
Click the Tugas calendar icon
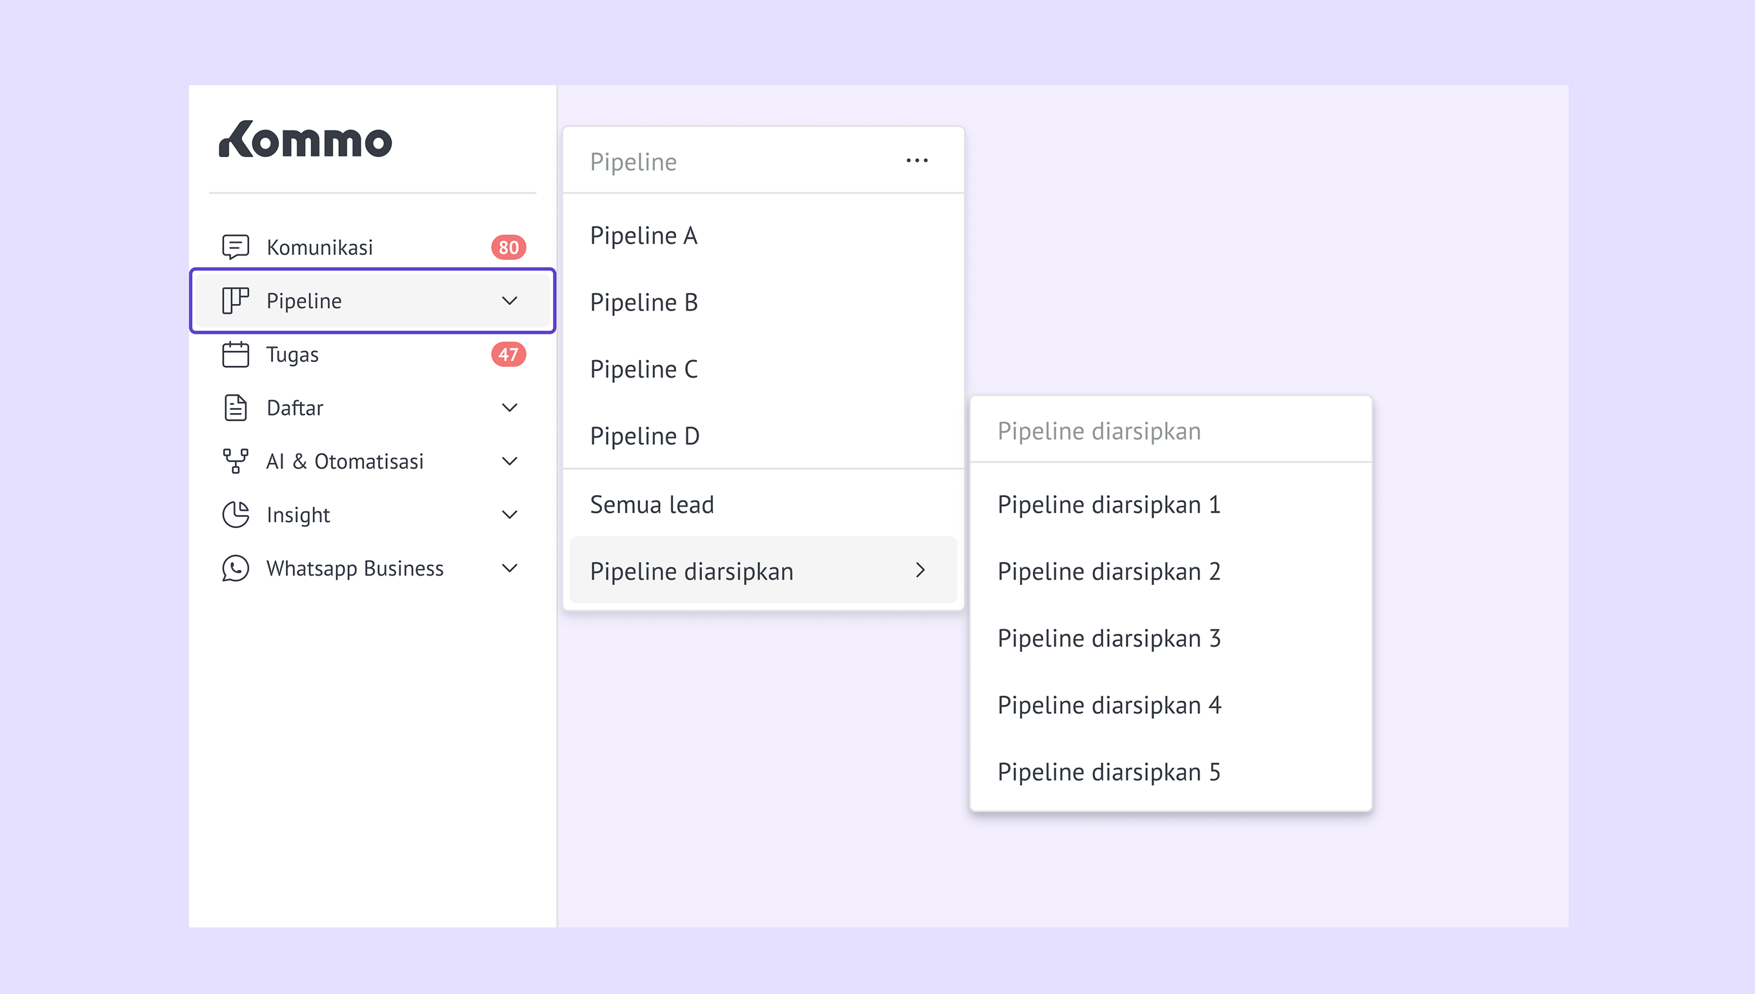point(236,354)
